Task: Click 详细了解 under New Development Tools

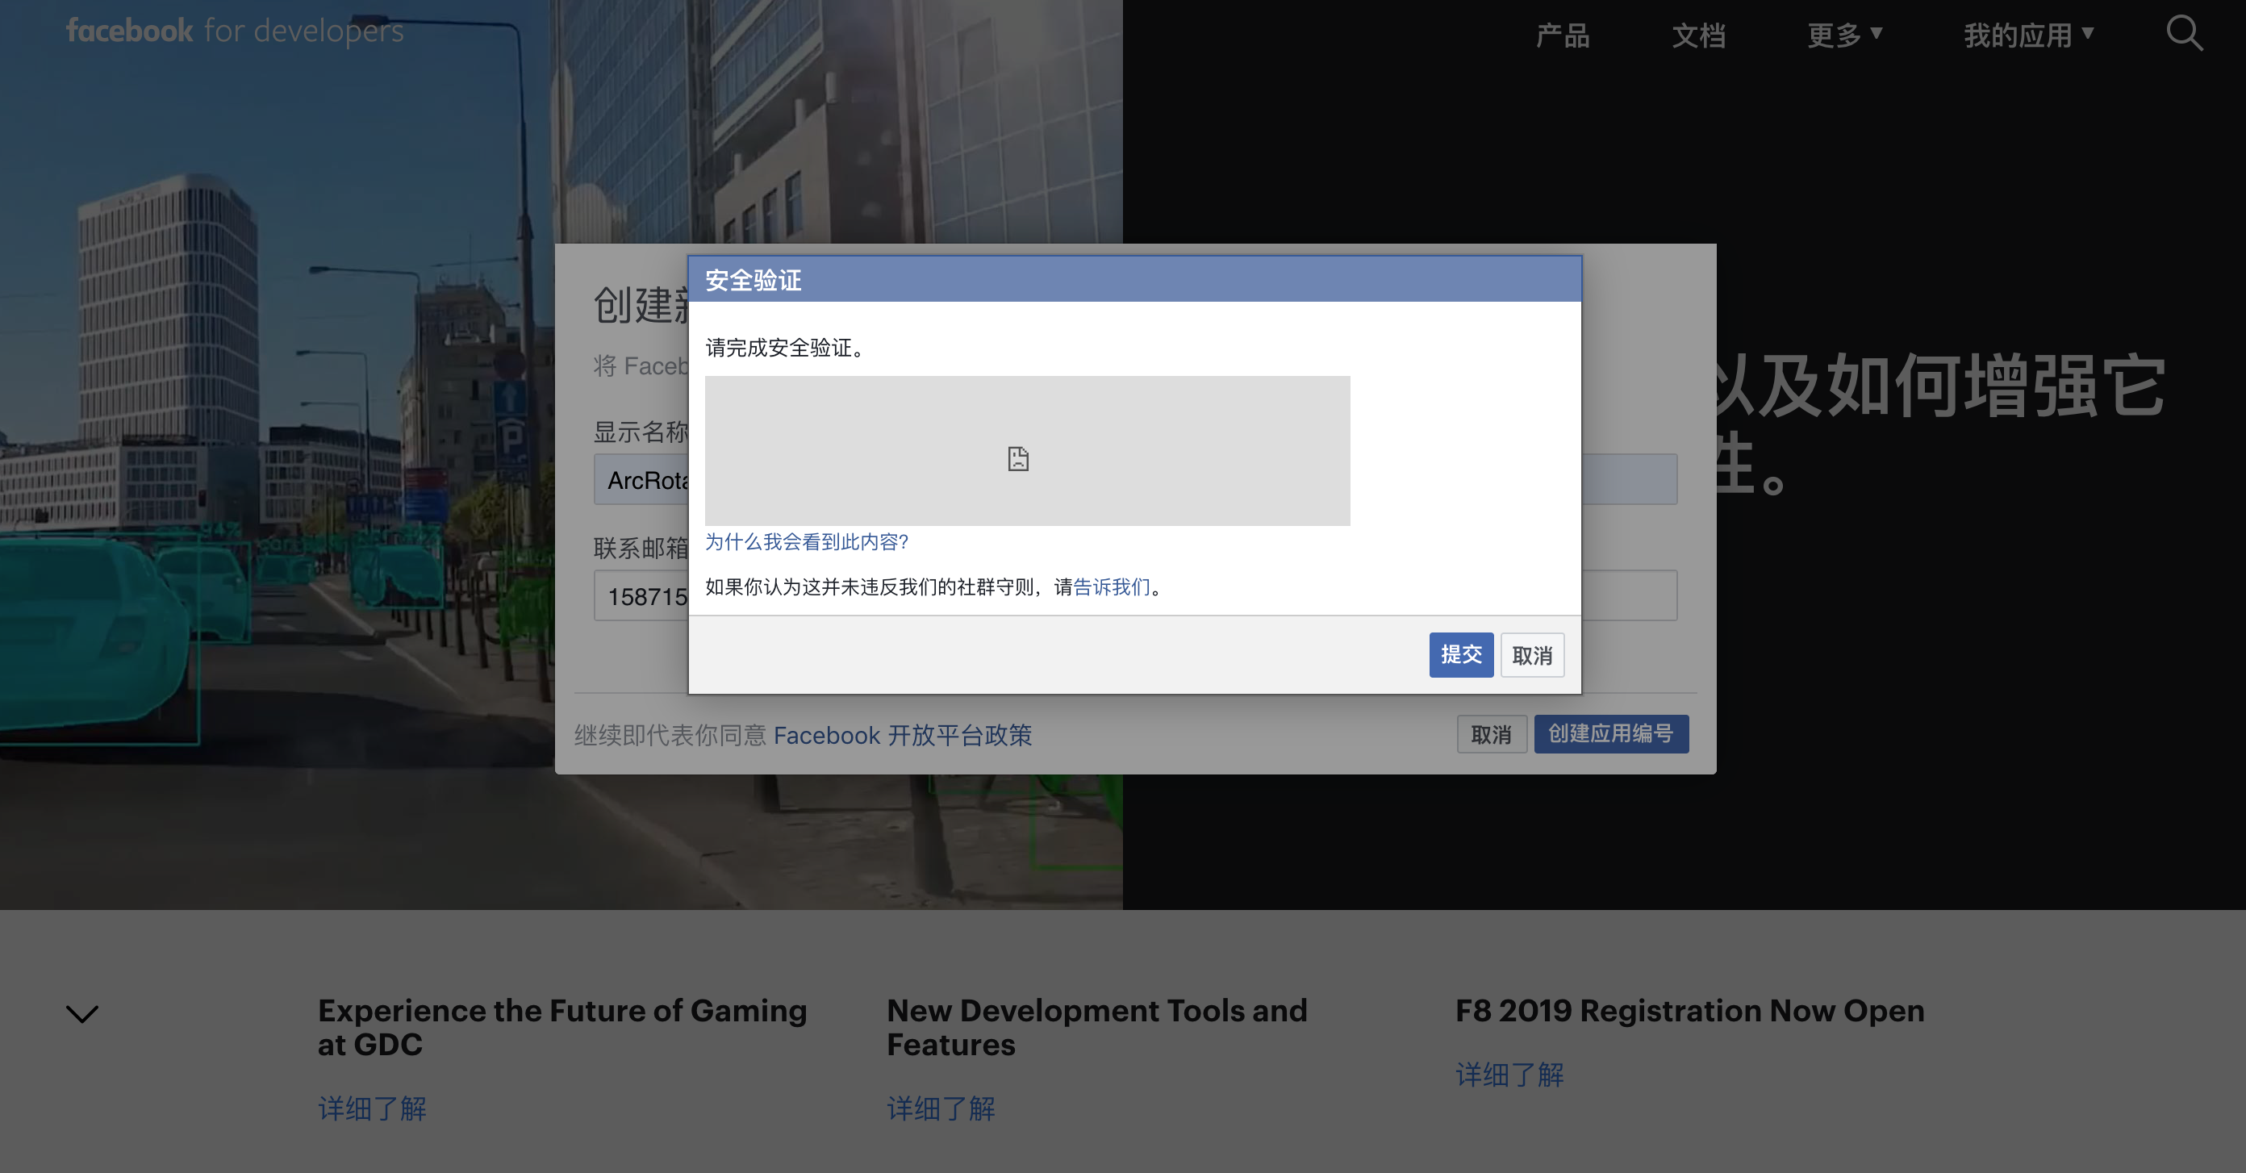Action: tap(941, 1108)
